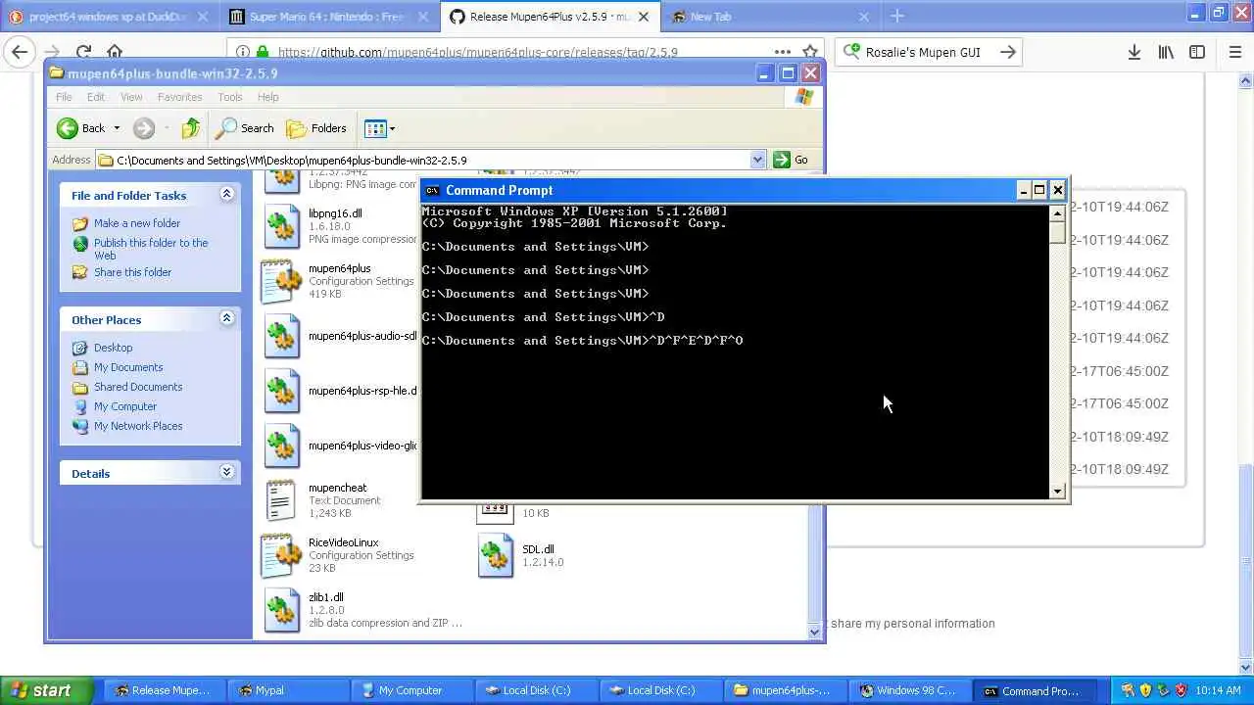Toggle the browser sidebar icon
This screenshot has width=1254, height=705.
1197,52
